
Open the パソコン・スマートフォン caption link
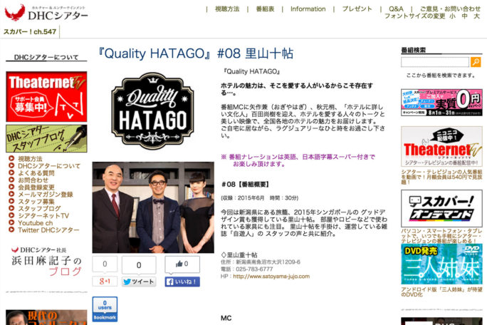click(x=441, y=236)
